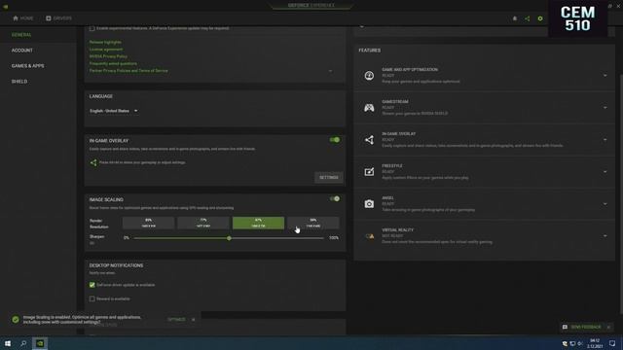The image size is (623, 350).
Task: Select Account in settings sidebar
Action: (x=22, y=51)
